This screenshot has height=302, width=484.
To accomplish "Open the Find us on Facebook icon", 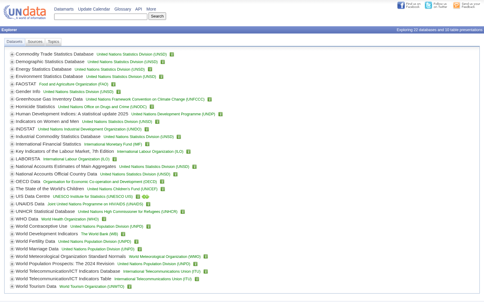I will 409,5.
